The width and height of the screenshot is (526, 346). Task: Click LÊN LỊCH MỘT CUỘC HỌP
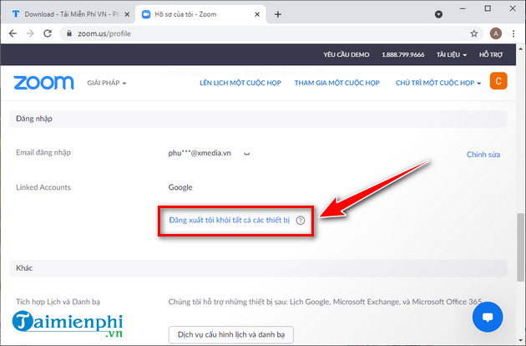240,83
